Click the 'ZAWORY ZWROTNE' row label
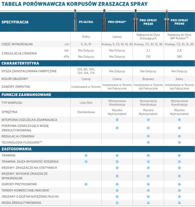Image resolution: width=195 pixels, height=207 pixels. [x=16, y=87]
